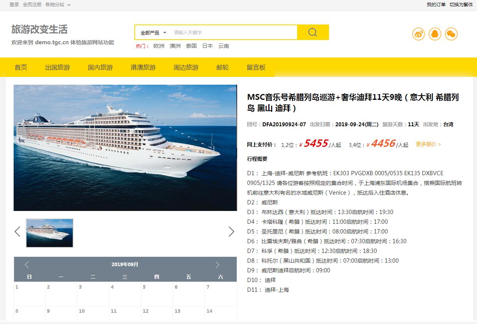Click the yellow search magnifier button

(313, 32)
